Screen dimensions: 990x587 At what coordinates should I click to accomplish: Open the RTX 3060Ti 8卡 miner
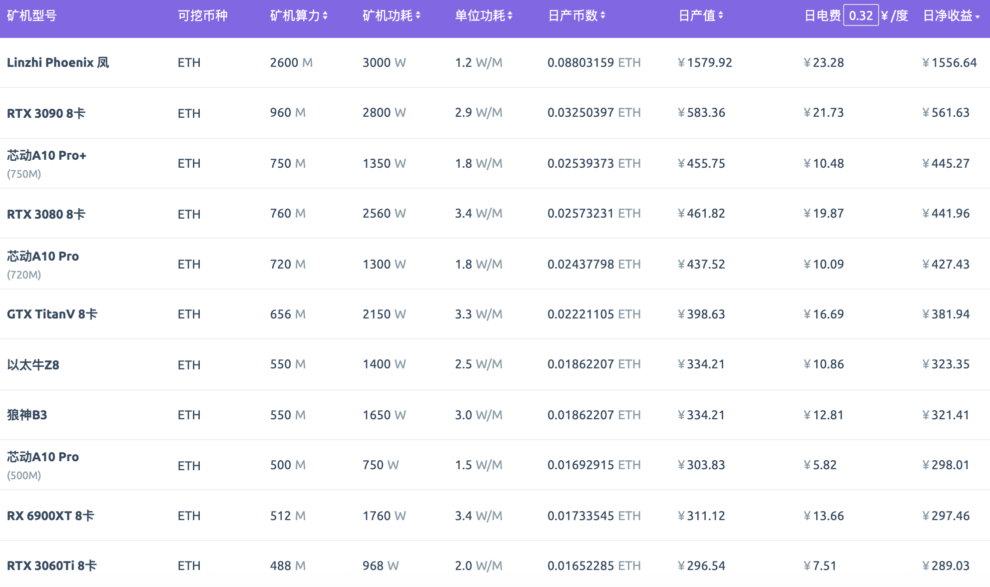52,566
